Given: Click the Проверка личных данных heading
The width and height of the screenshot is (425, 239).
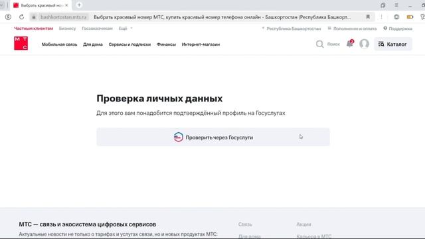Looking at the screenshot, I should 159,98.
